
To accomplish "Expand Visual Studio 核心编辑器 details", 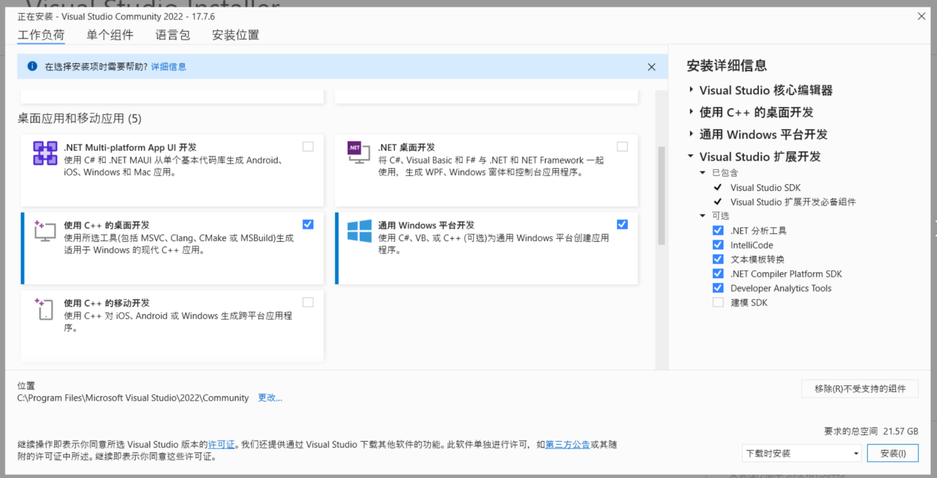I will coord(691,90).
